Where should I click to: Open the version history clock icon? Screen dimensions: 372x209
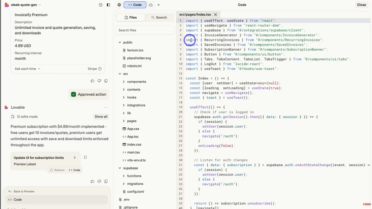tap(100, 5)
